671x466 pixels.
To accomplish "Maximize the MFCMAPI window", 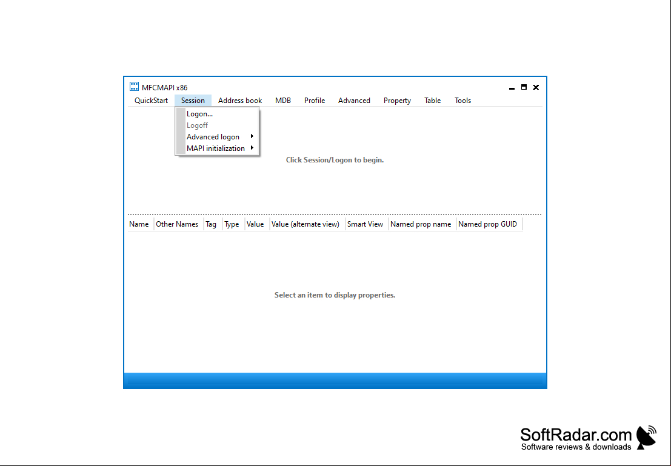I will click(x=524, y=87).
